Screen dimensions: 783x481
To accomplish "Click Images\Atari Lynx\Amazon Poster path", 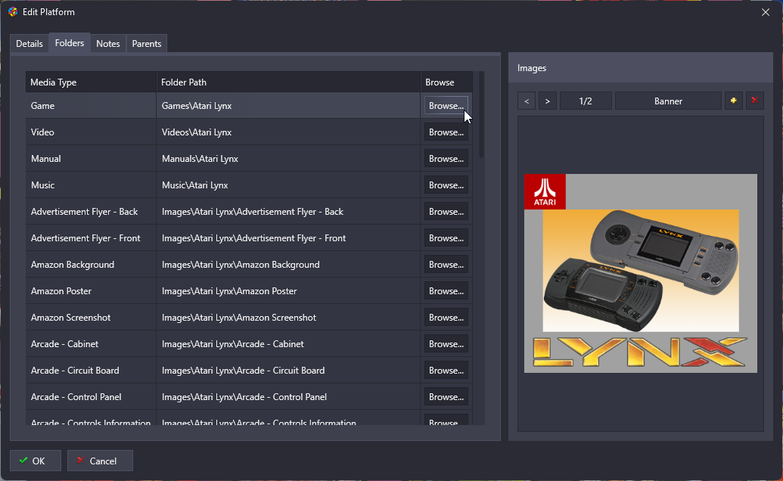I will [229, 291].
